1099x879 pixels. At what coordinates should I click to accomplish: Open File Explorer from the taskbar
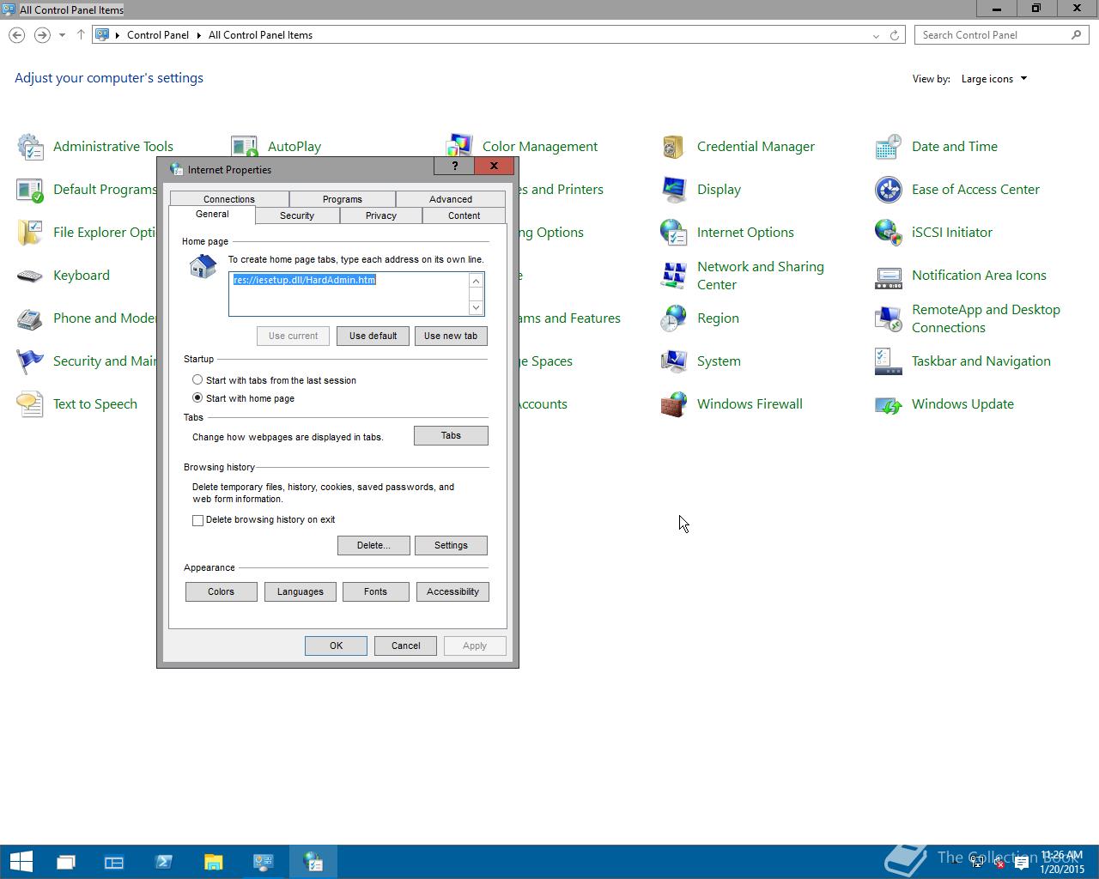click(x=213, y=862)
